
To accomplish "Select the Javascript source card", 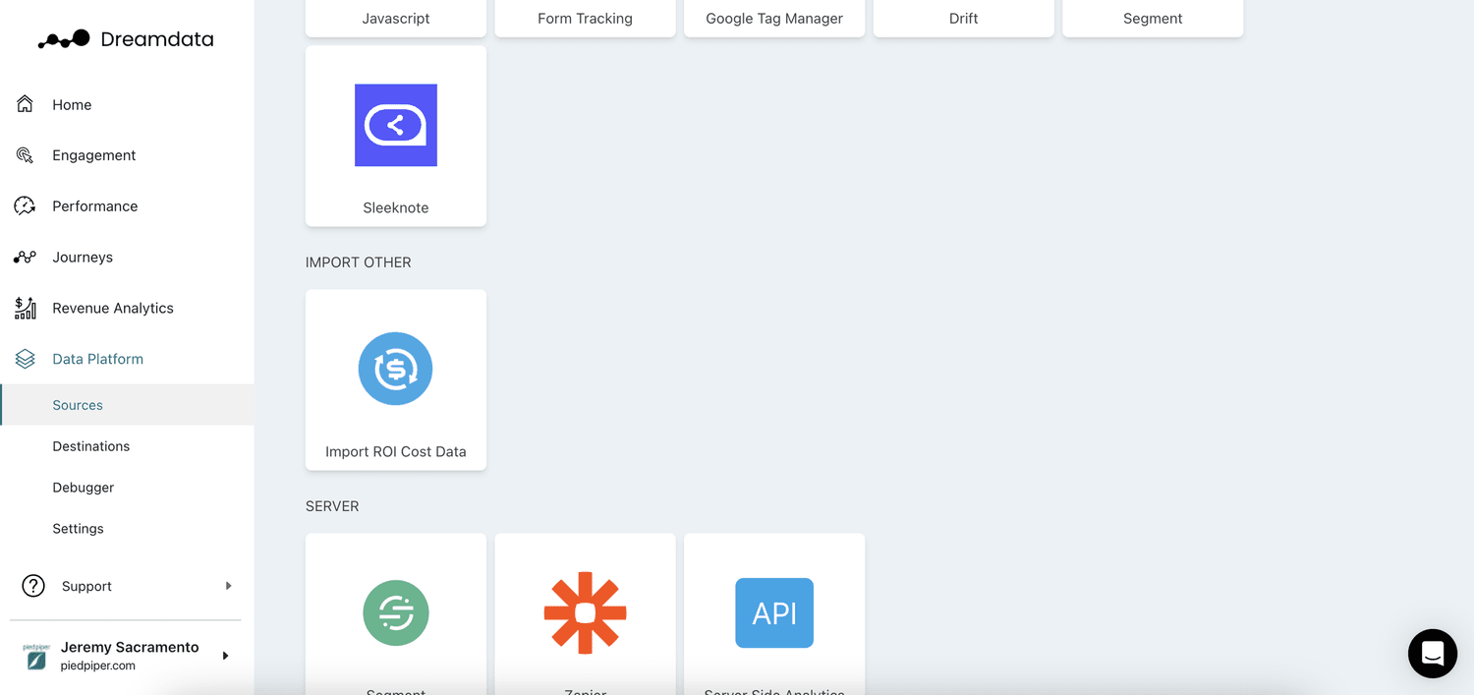I will pos(396,18).
